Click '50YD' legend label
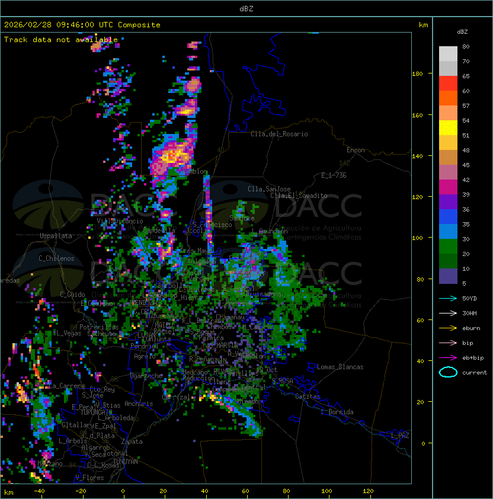The height and width of the screenshot is (499, 493). pos(469,299)
